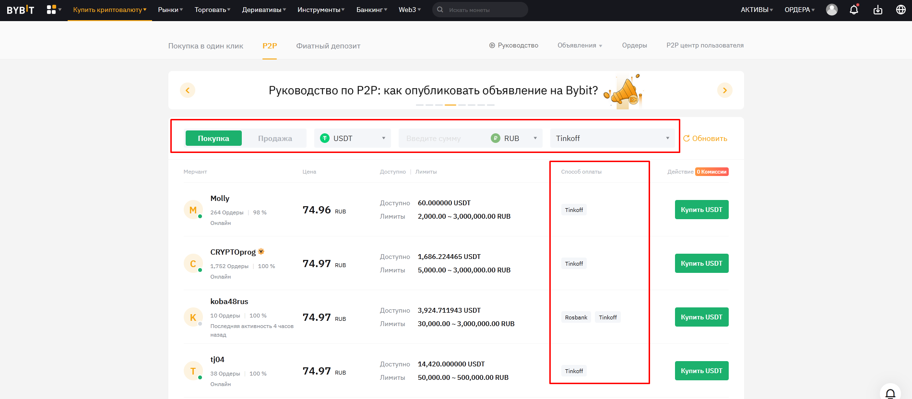Open the USDT coin dropdown
The image size is (912, 399).
click(353, 138)
